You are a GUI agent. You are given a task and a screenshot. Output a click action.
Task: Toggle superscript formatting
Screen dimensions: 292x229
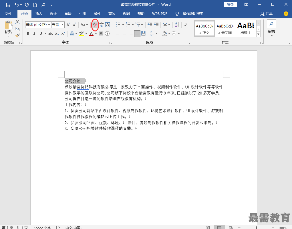pyautogui.click(x=63, y=33)
